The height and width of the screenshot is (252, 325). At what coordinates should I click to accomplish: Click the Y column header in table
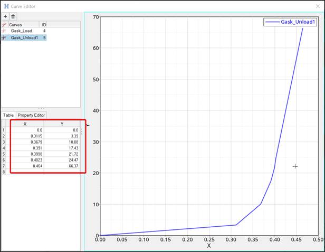pos(62,124)
